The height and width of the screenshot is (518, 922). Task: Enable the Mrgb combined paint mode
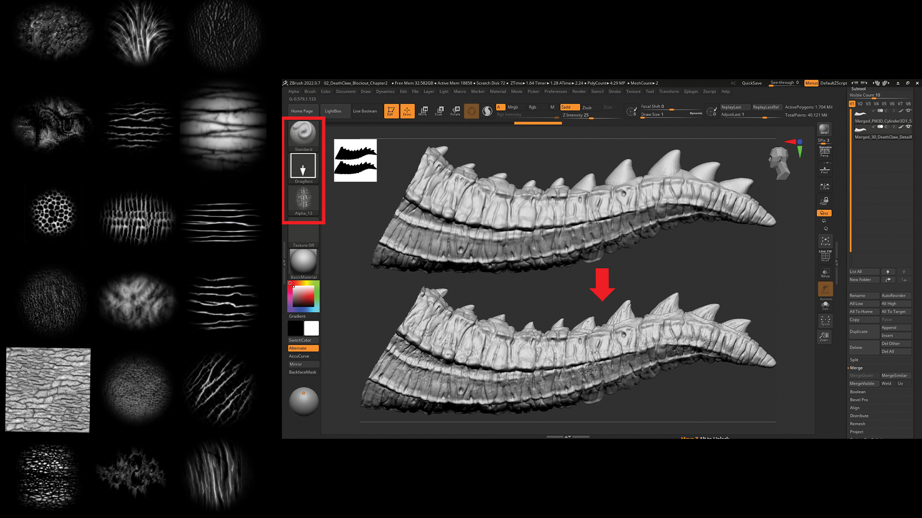click(x=513, y=106)
